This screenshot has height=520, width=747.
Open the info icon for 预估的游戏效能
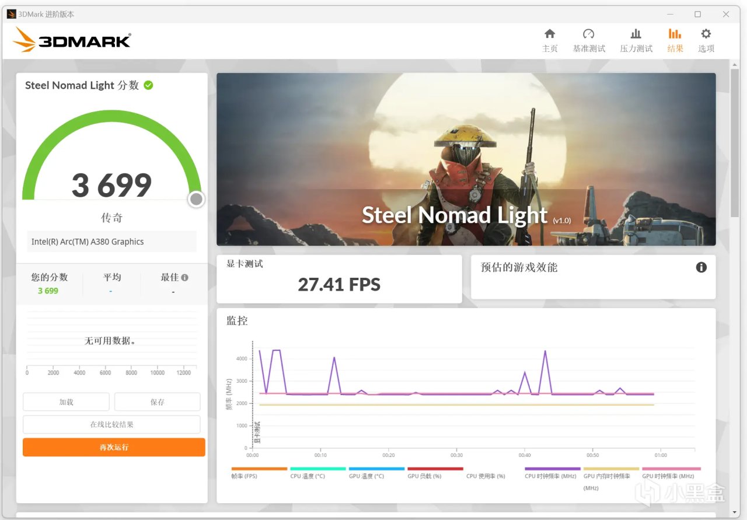[x=701, y=267]
